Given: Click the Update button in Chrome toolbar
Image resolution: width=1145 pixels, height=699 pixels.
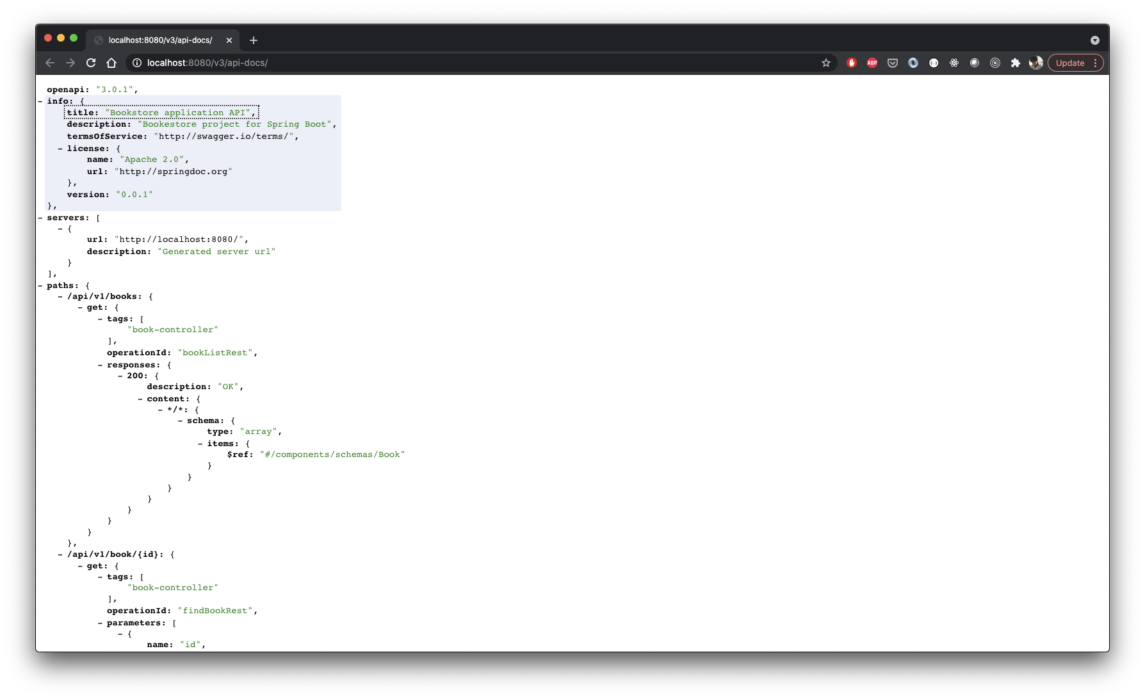Looking at the screenshot, I should point(1070,63).
